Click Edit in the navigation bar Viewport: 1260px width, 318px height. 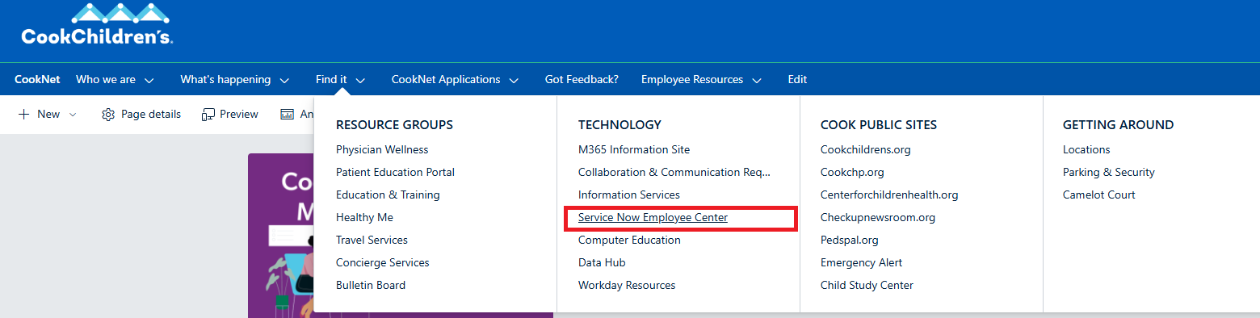pos(797,80)
